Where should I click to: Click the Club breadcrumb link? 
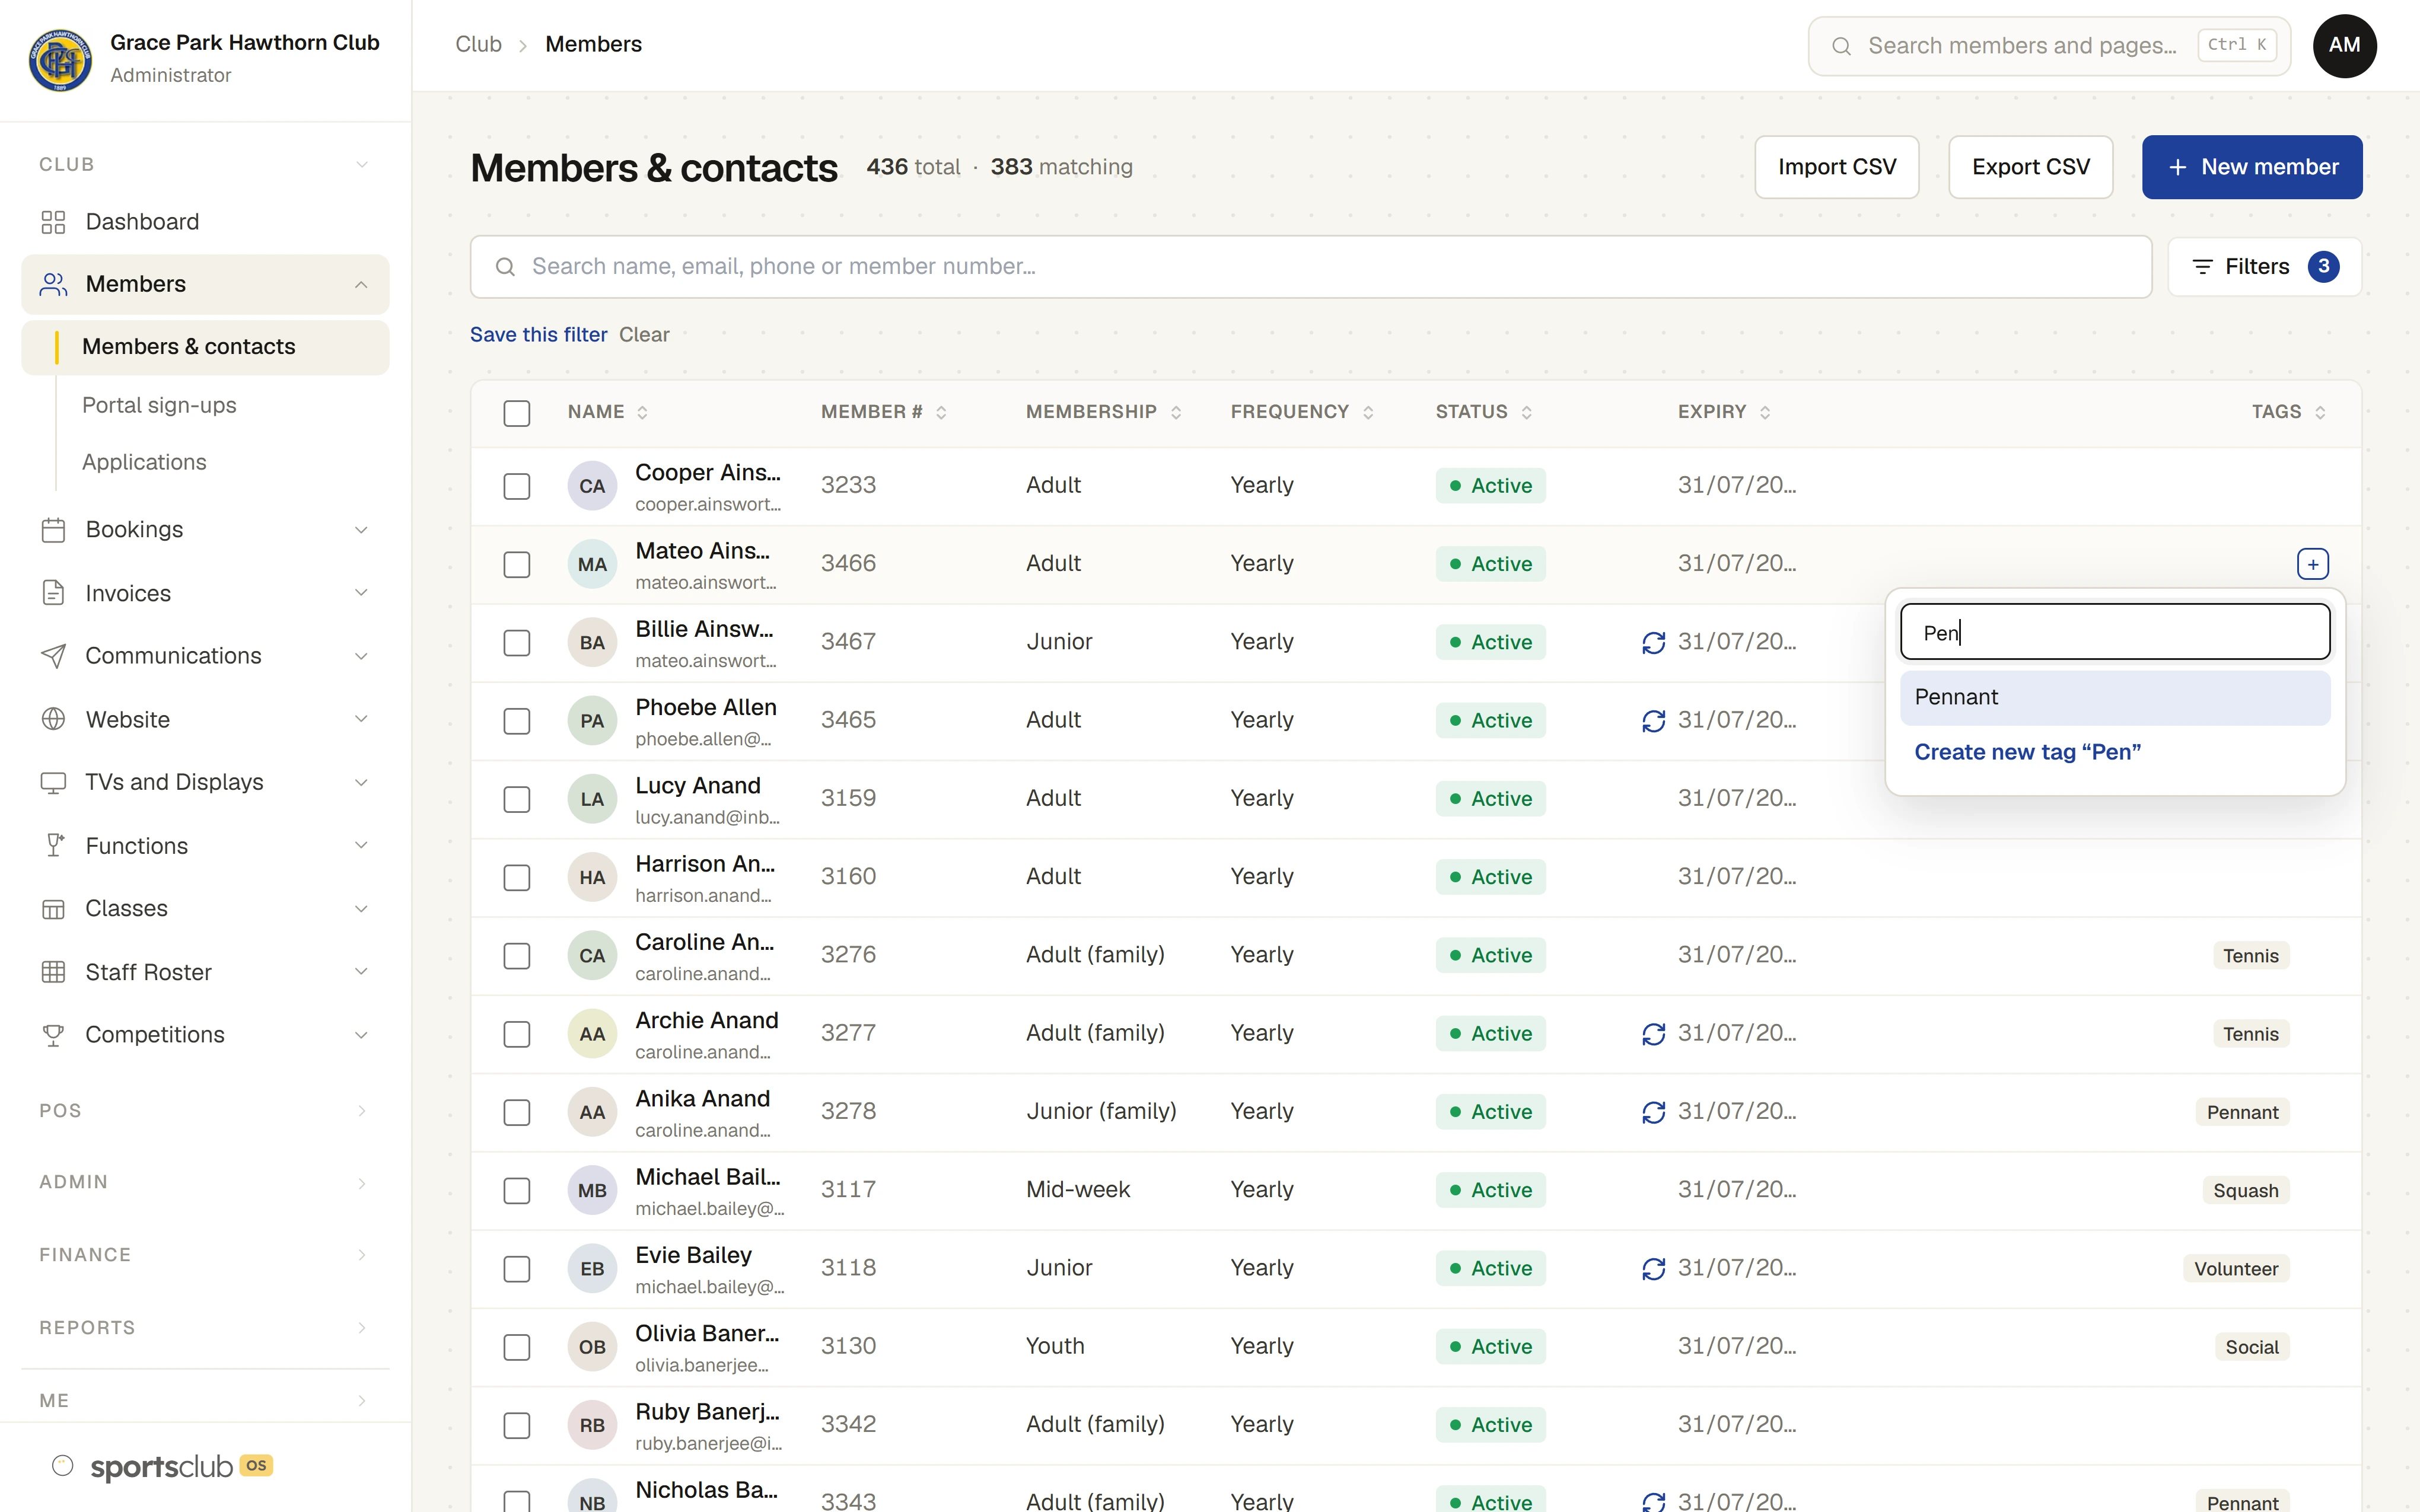click(x=478, y=44)
